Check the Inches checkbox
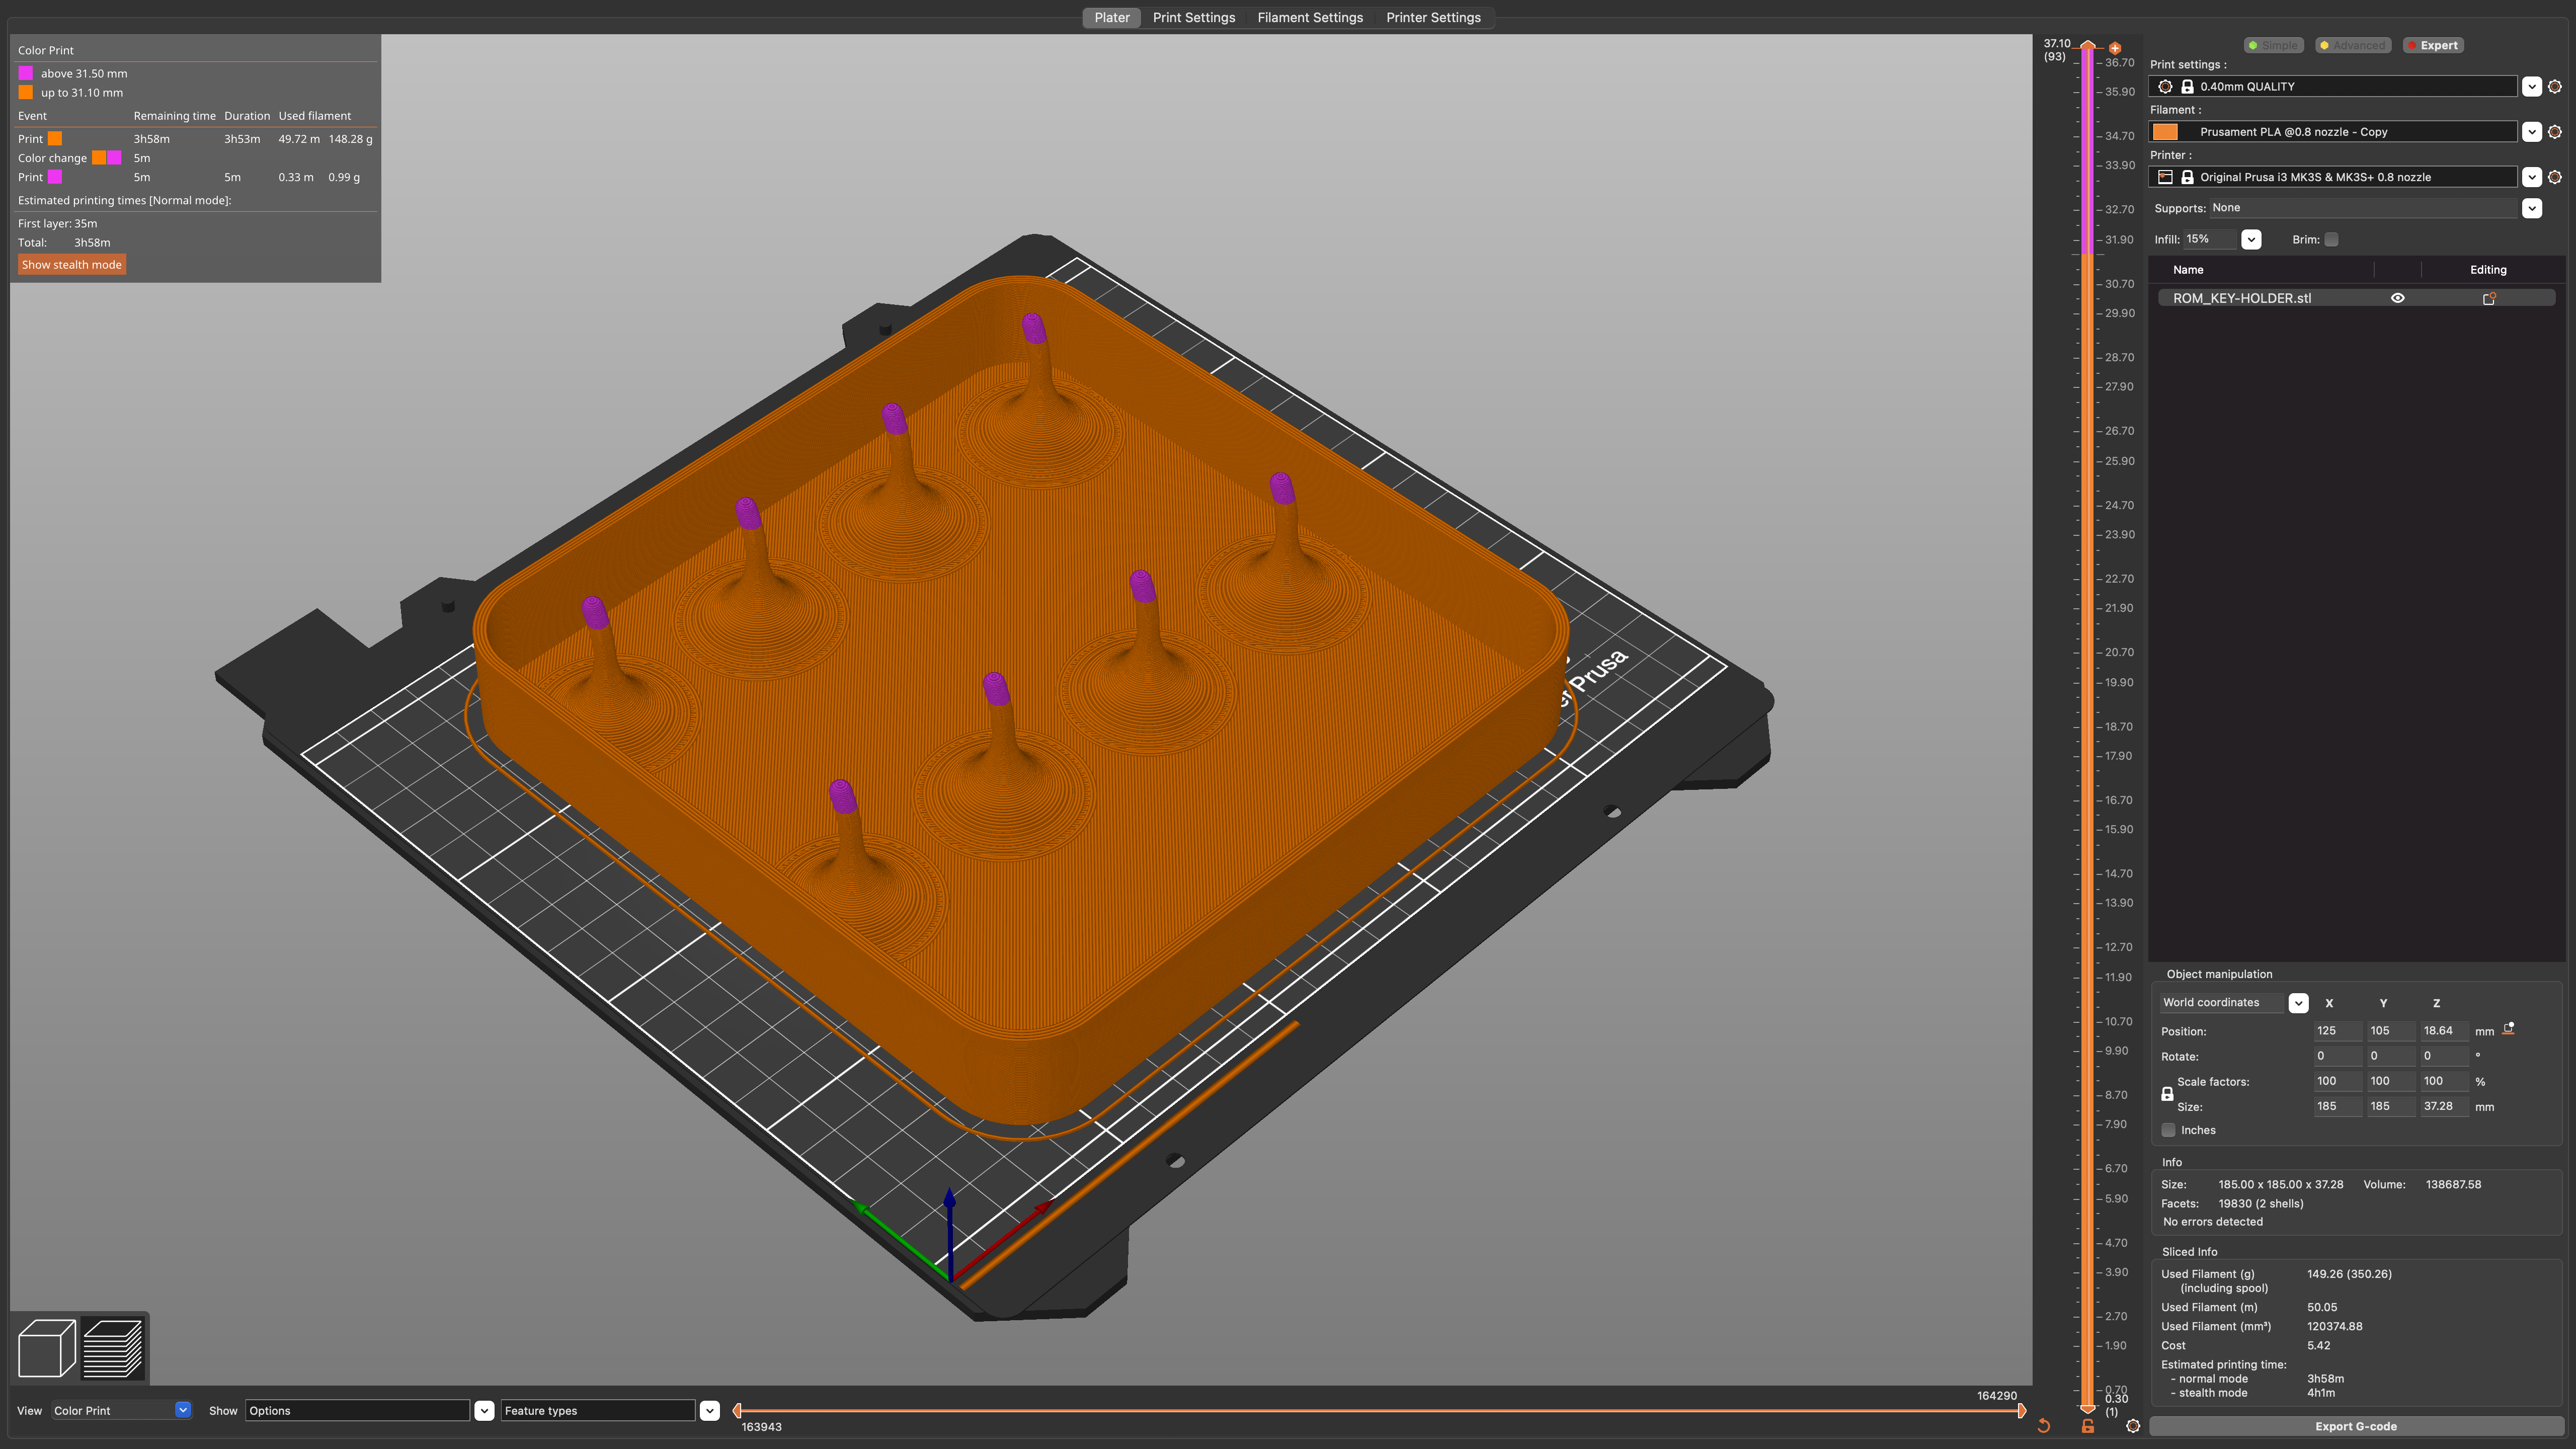Screen dimensions: 2576x1449 [2168, 1130]
